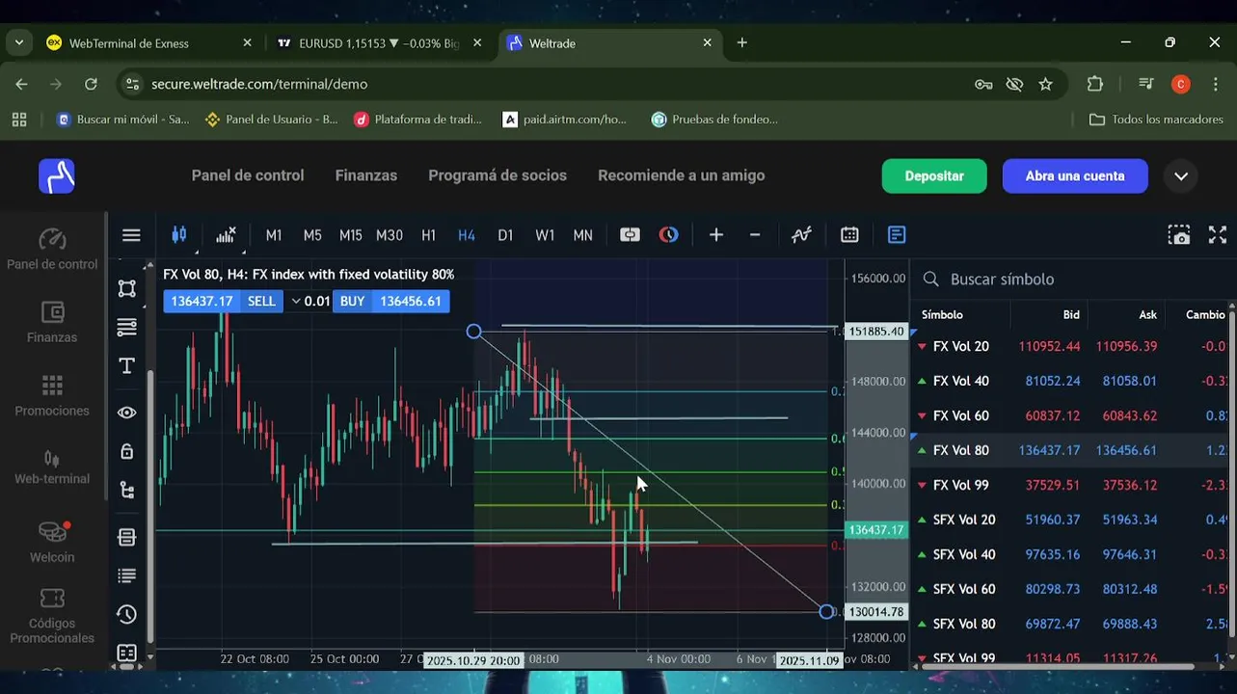Open the history clock icon in left toolbar
1237x694 pixels.
(126, 614)
